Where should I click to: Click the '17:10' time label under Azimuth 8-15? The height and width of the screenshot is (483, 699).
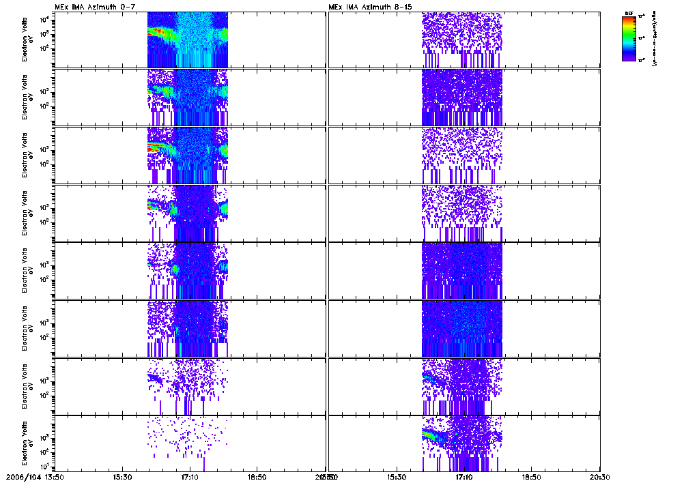coord(464,478)
